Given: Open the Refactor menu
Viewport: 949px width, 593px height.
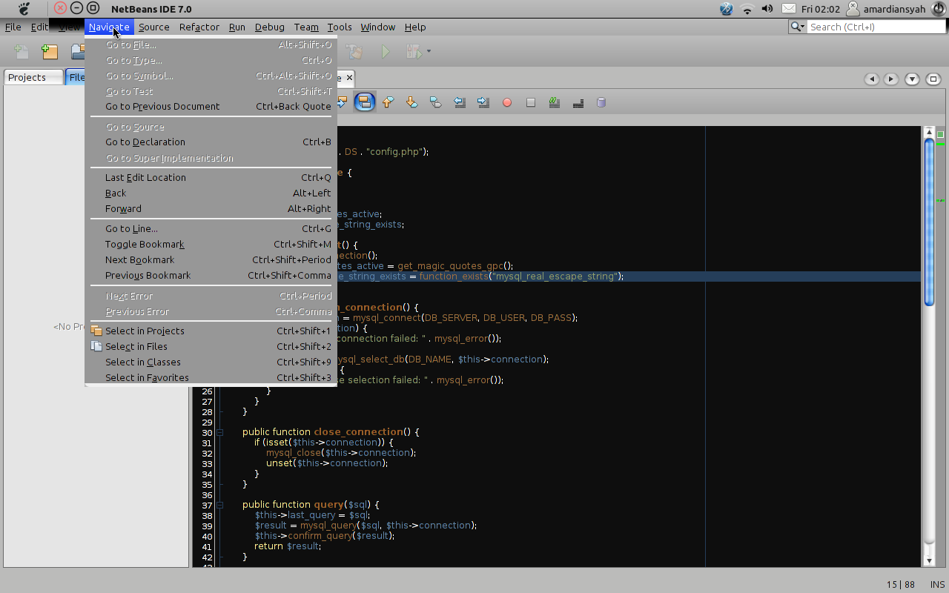Looking at the screenshot, I should pos(199,27).
